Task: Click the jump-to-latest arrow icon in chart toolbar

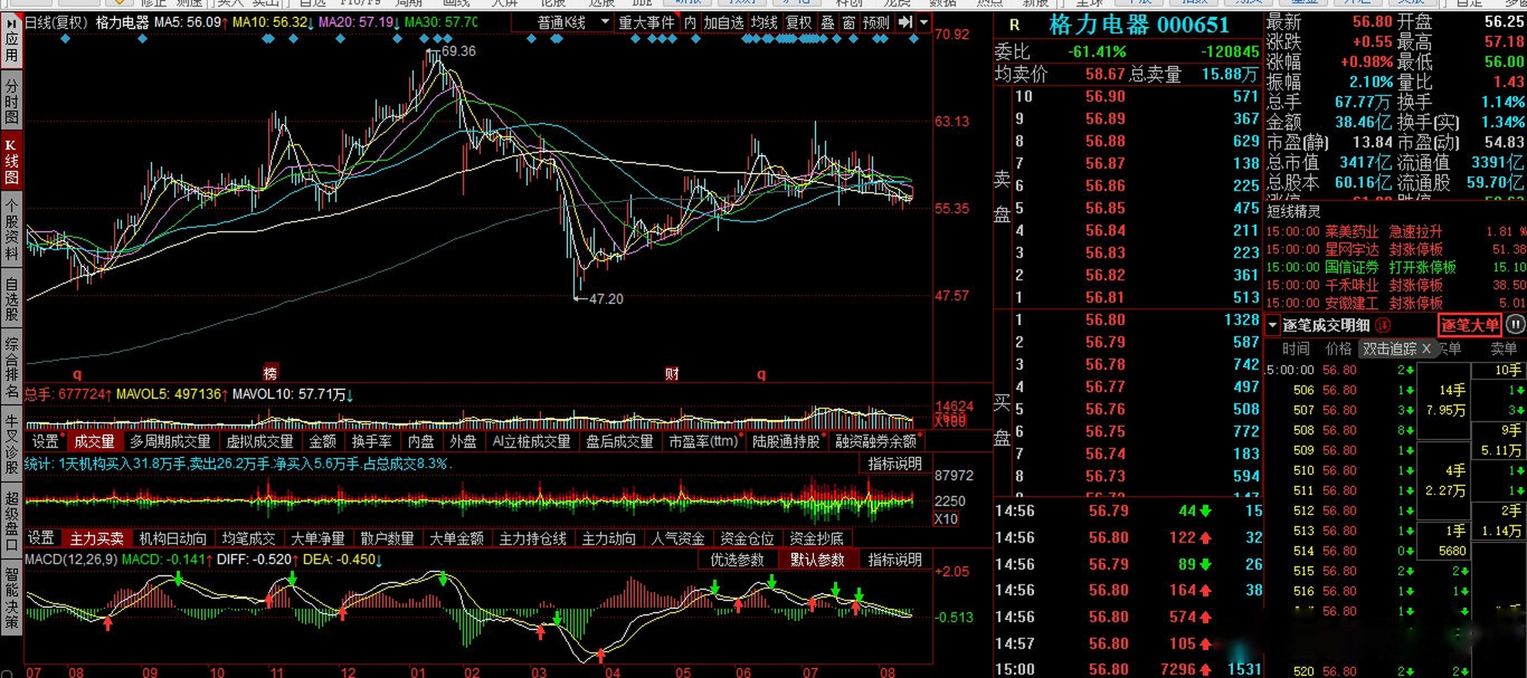Action: pos(905,23)
